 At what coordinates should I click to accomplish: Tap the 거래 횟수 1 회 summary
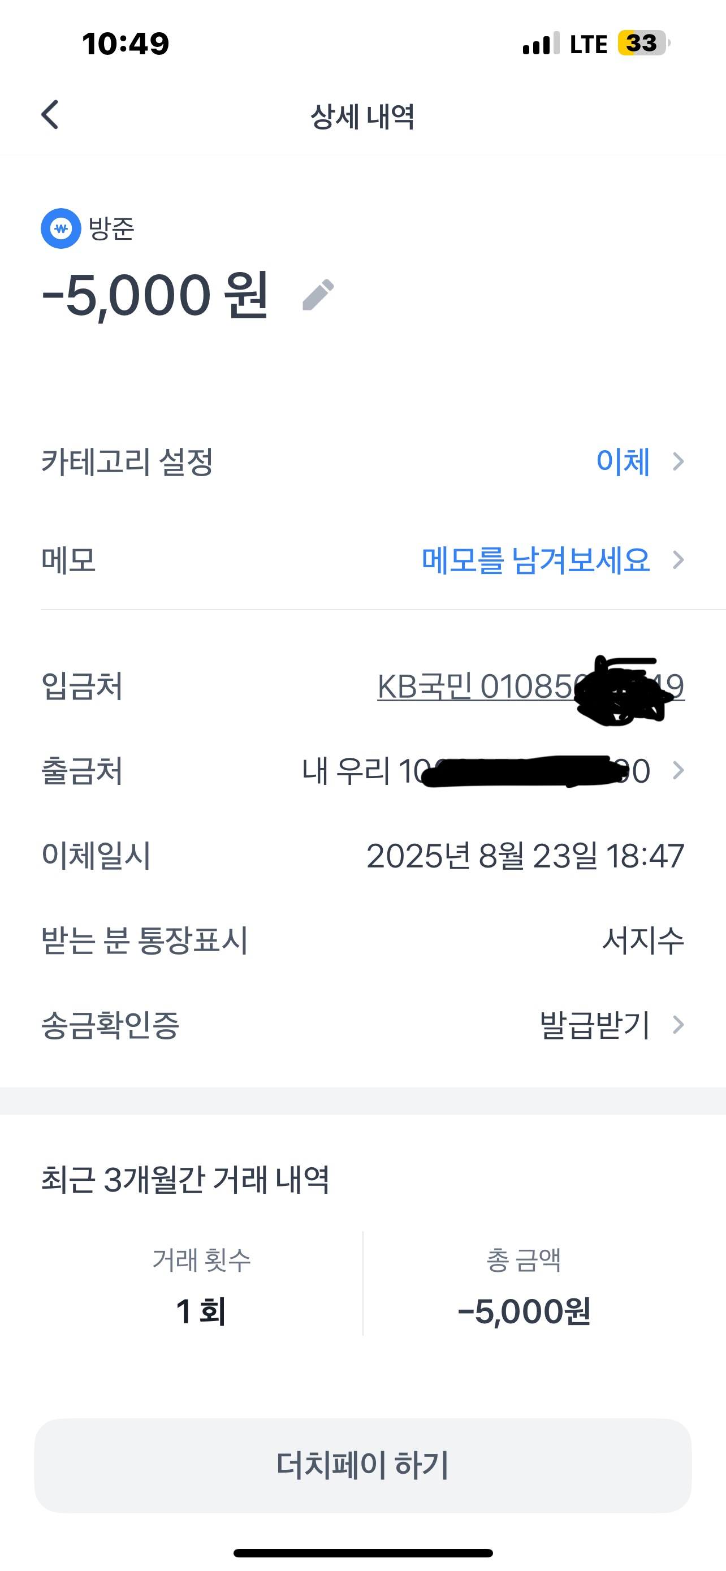pyautogui.click(x=201, y=1287)
